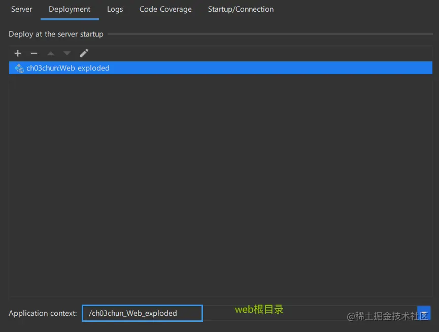Viewport: 439px width, 332px height.
Task: Move artifact down with the down arrow
Action: click(67, 53)
